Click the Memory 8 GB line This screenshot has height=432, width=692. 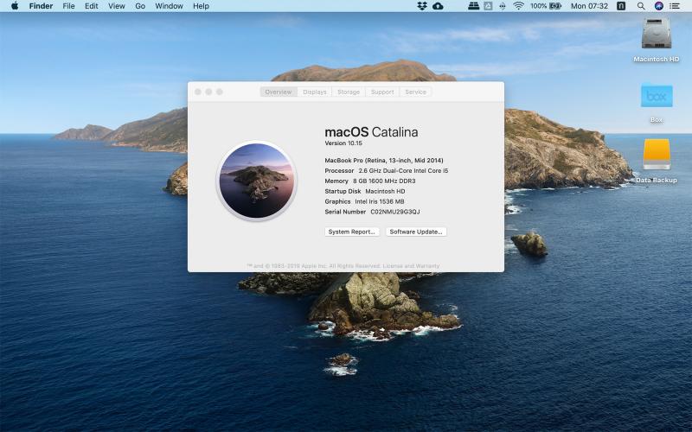370,181
